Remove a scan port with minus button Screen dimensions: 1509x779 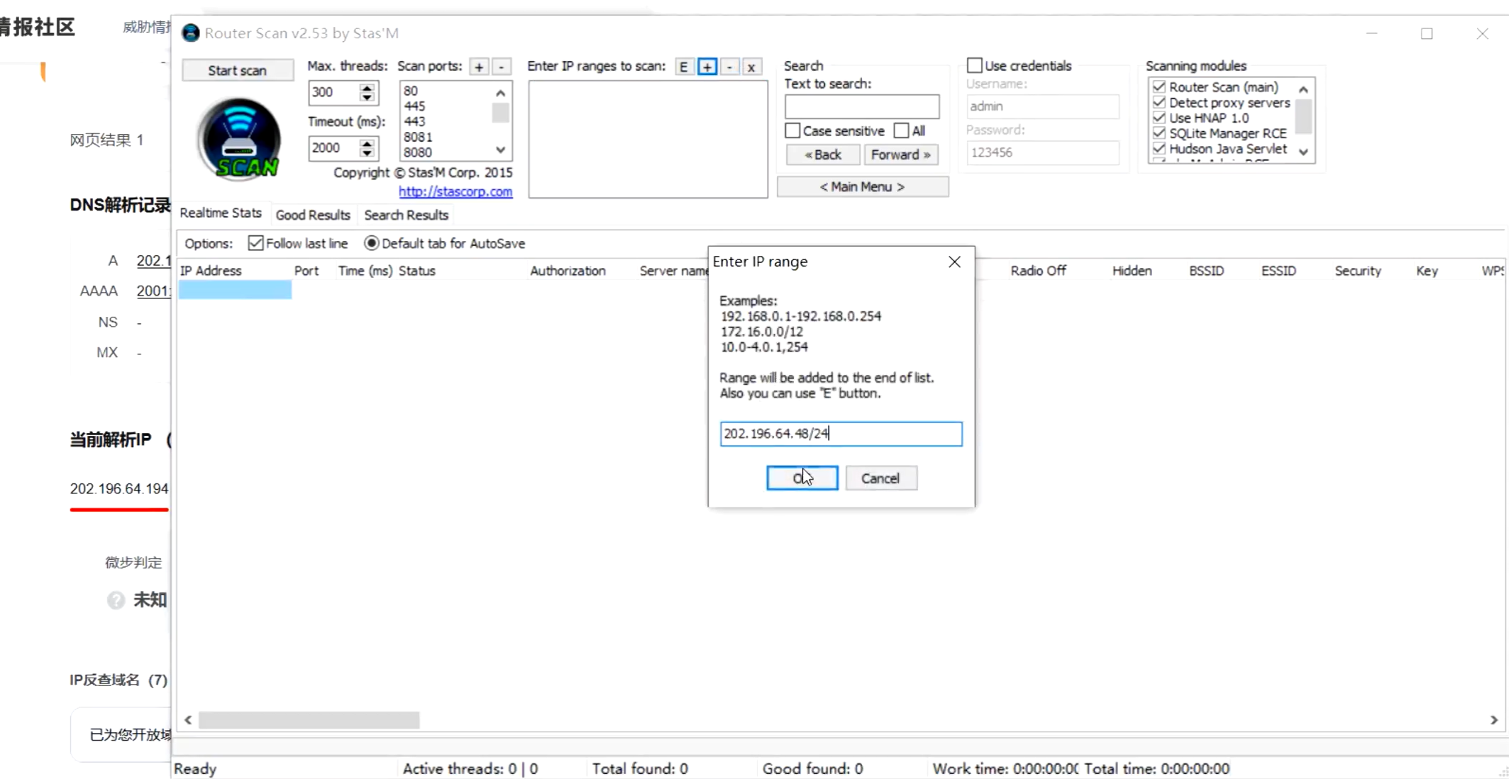(502, 67)
